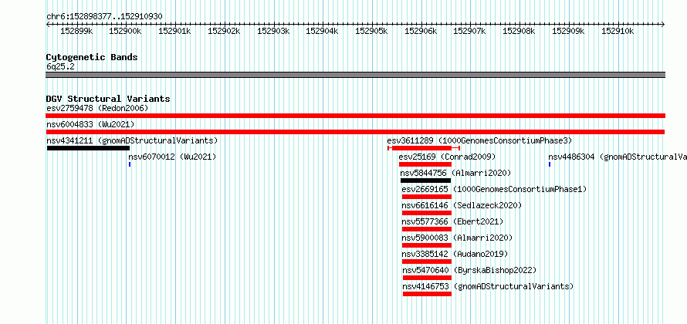Click the red bar under nsv5470640

(427, 278)
